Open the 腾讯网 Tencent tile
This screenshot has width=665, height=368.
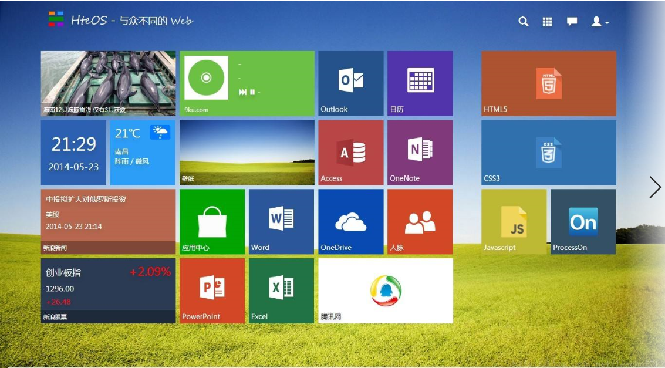(x=386, y=291)
